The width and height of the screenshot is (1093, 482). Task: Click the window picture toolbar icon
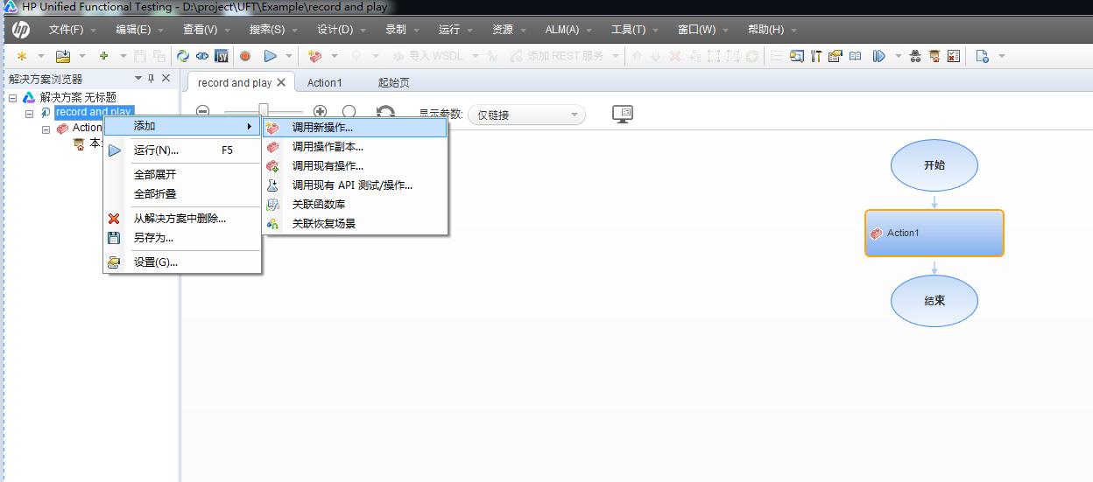[797, 56]
